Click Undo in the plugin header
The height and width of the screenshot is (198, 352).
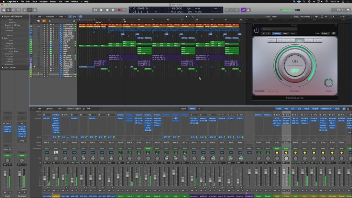point(285,33)
